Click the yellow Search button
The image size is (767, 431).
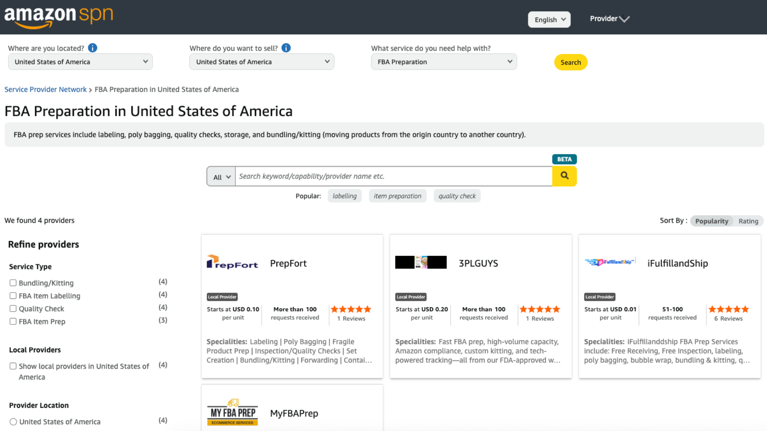click(570, 62)
